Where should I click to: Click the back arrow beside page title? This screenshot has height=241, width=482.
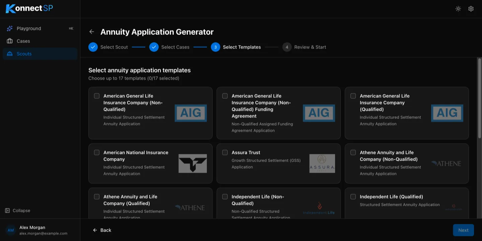[x=92, y=32]
